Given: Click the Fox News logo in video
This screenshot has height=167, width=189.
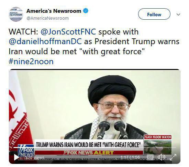Looking at the screenshot, I should pyautogui.click(x=26, y=151).
